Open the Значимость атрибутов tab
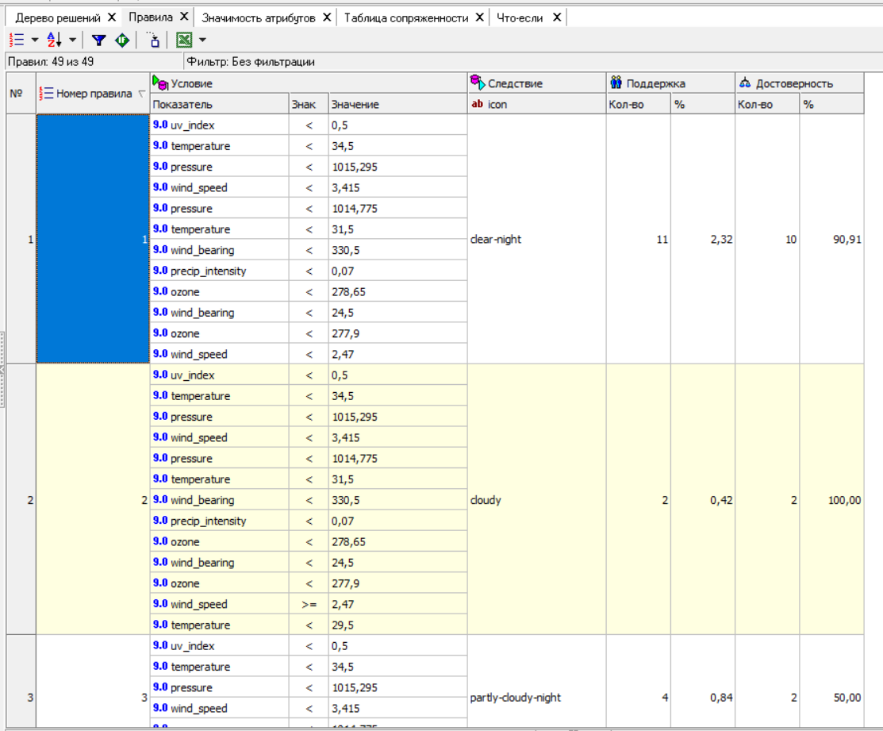Image resolution: width=883 pixels, height=731 pixels. point(259,18)
